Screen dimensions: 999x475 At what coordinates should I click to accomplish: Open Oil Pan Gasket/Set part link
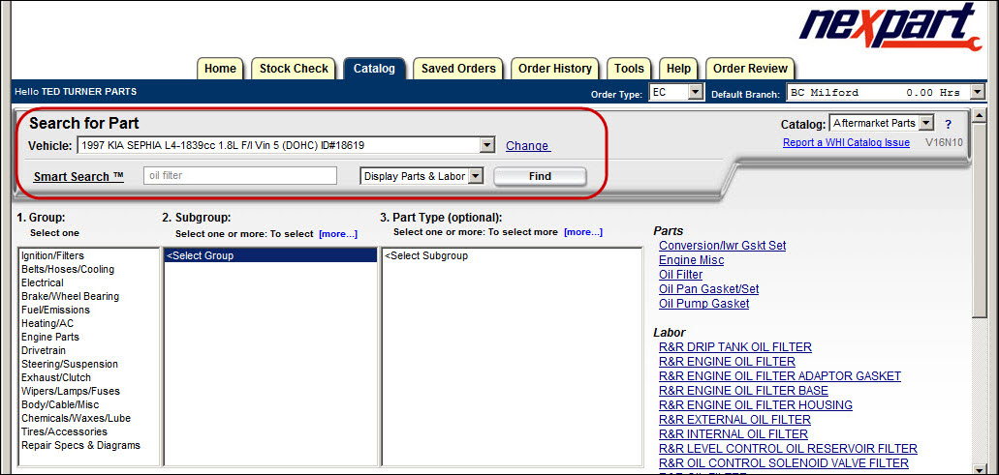click(708, 289)
